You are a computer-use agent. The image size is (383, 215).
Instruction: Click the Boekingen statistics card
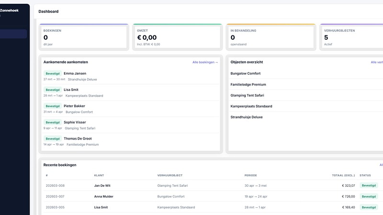pos(83,37)
